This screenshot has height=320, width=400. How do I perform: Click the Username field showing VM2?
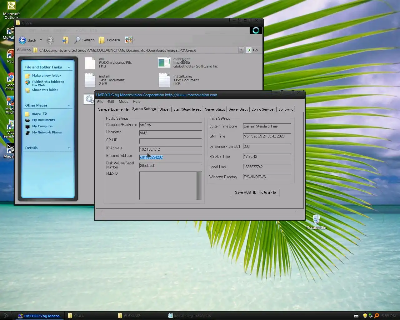coord(171,133)
